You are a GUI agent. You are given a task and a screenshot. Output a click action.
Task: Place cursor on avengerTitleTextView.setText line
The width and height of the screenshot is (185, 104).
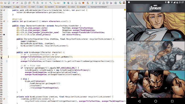point(47,57)
